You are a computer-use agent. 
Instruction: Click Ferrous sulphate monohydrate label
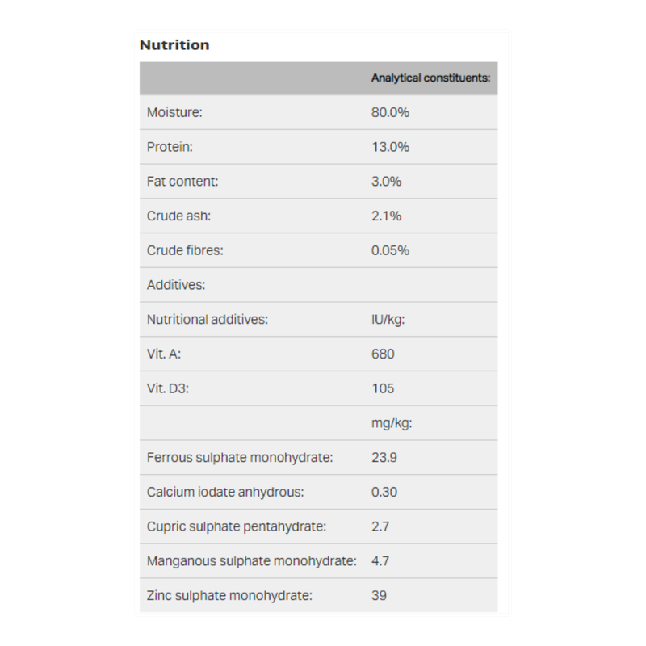pos(240,458)
